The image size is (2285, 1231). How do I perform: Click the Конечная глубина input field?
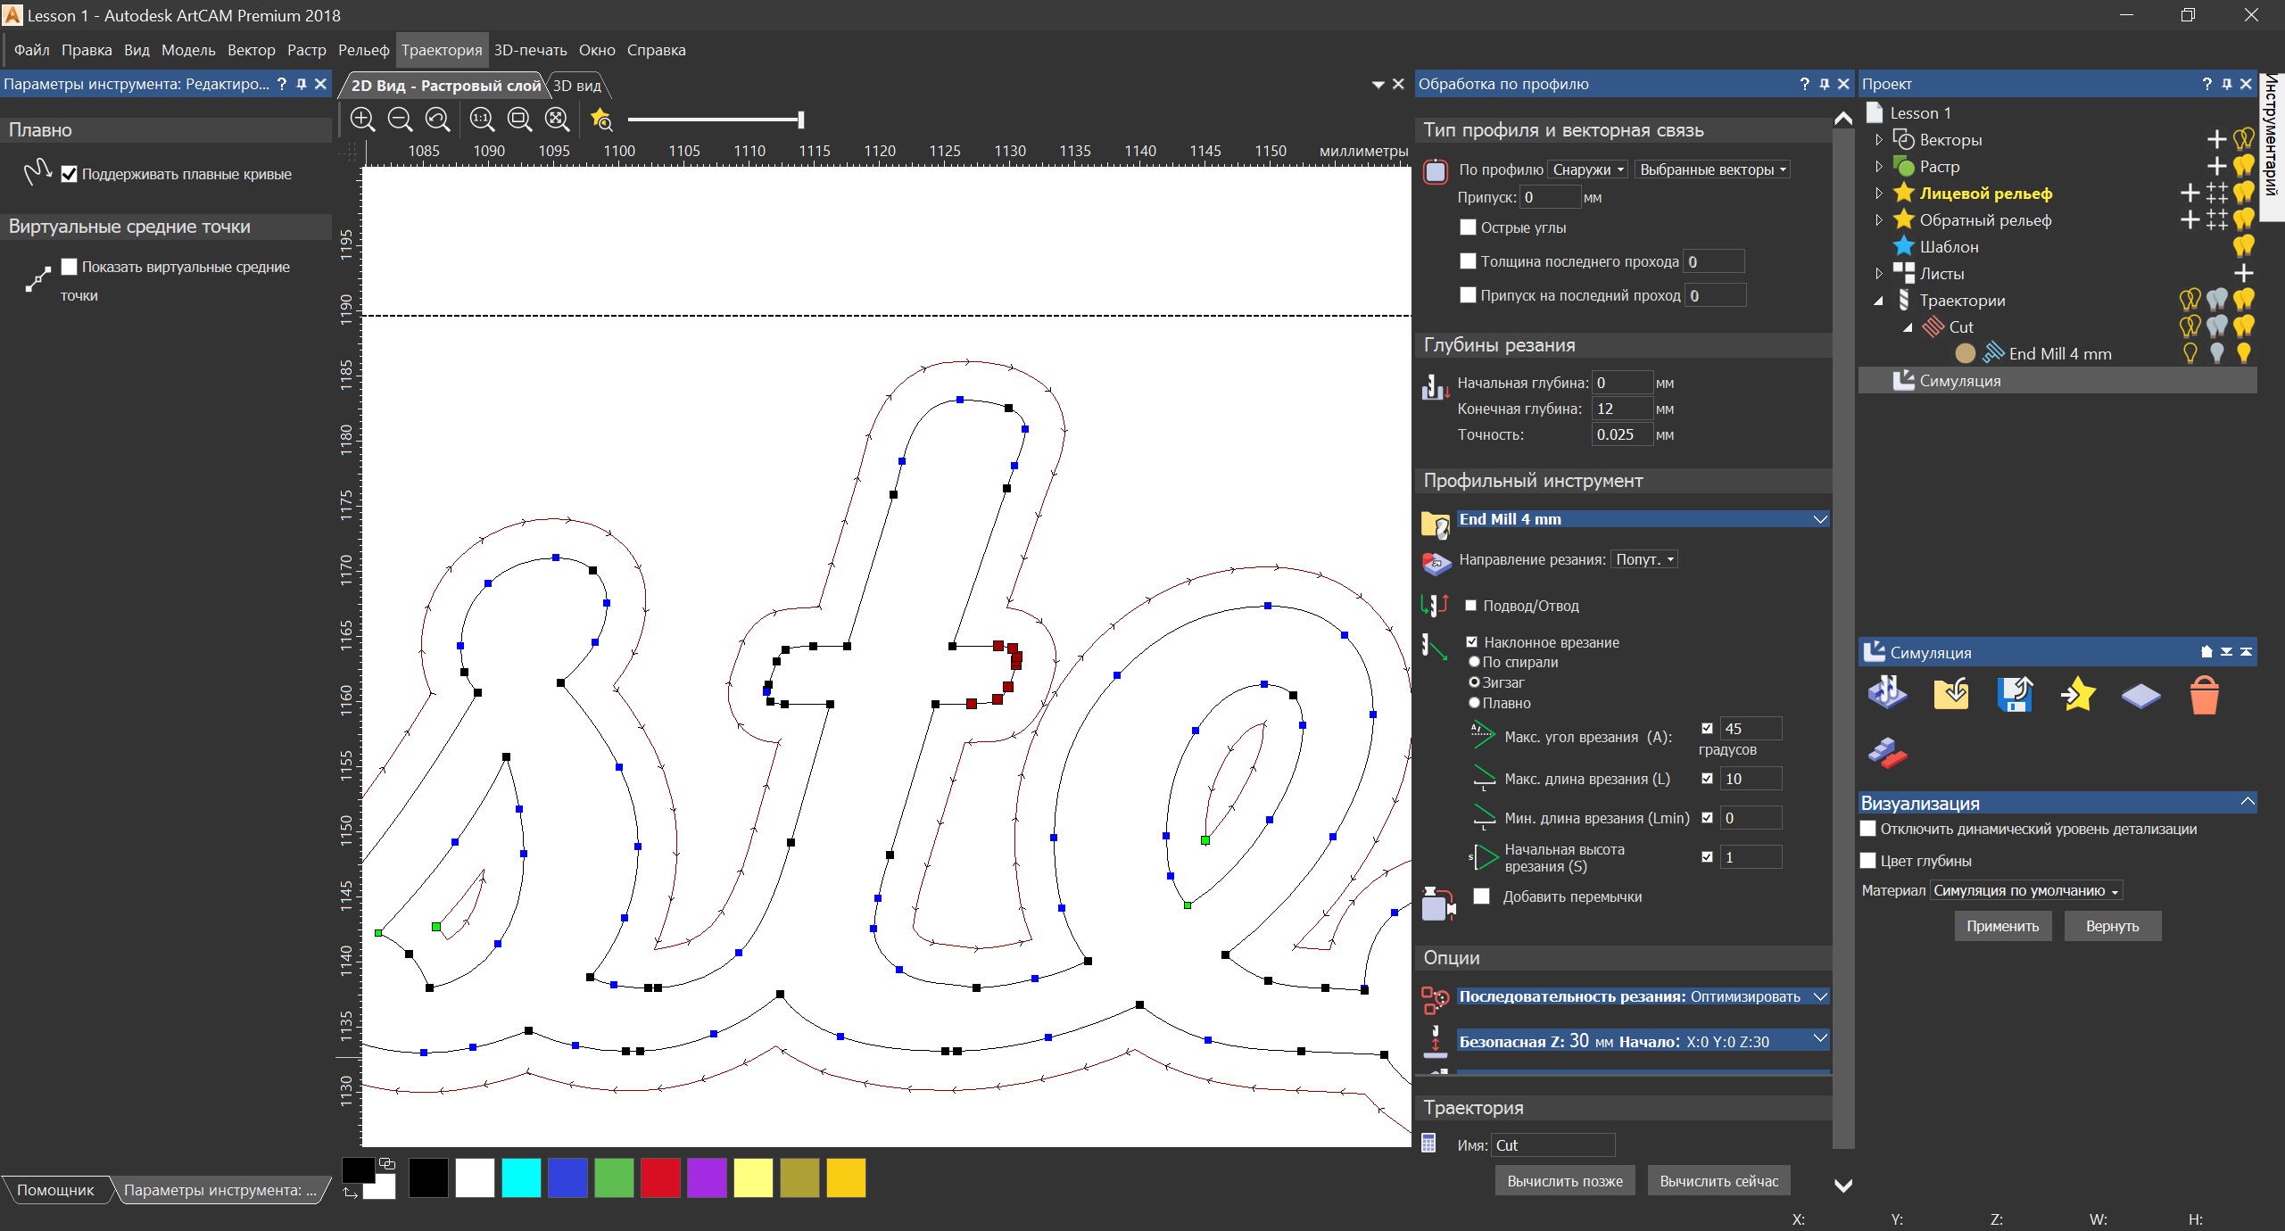tap(1621, 409)
